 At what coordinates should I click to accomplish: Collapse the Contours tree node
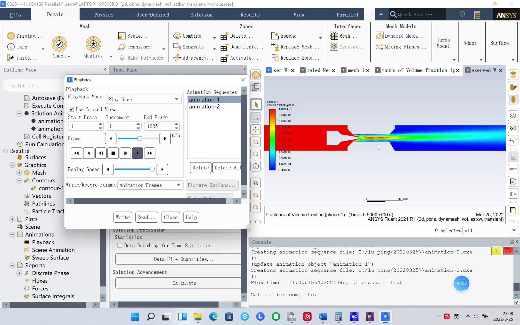coord(19,181)
